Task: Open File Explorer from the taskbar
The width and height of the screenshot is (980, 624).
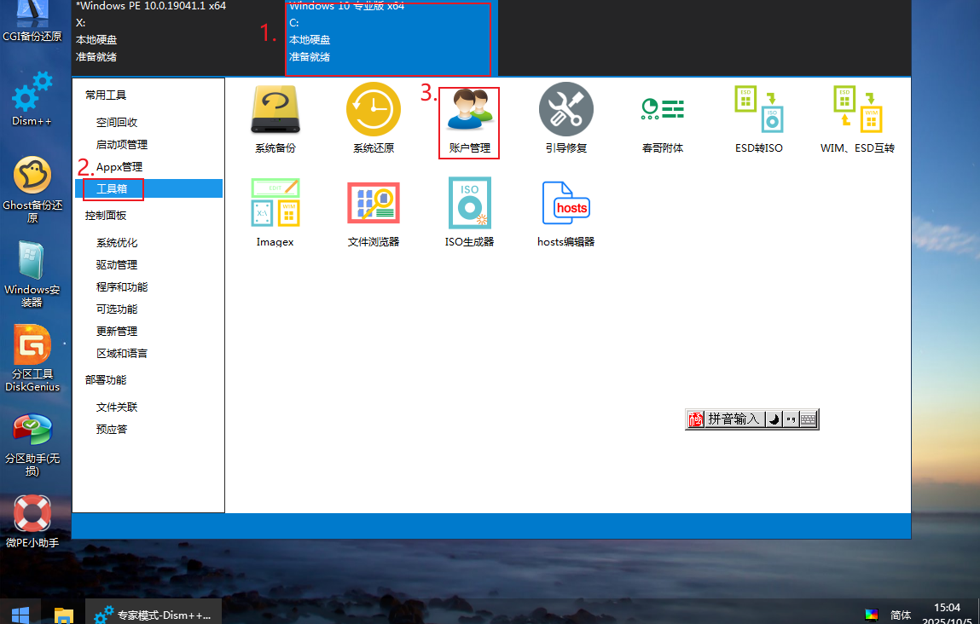Action: point(63,615)
